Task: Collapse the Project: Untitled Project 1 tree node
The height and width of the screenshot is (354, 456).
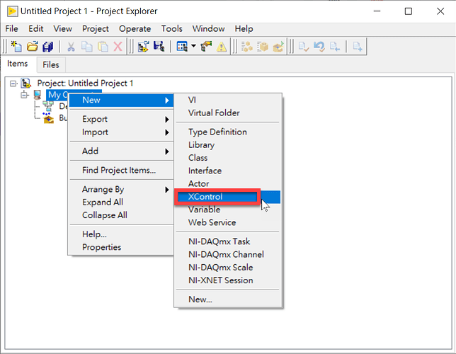Action: click(13, 84)
